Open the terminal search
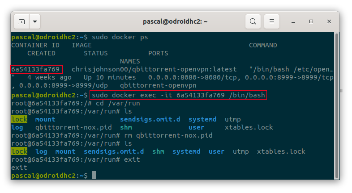This screenshot has width=352, height=193. coord(253,21)
